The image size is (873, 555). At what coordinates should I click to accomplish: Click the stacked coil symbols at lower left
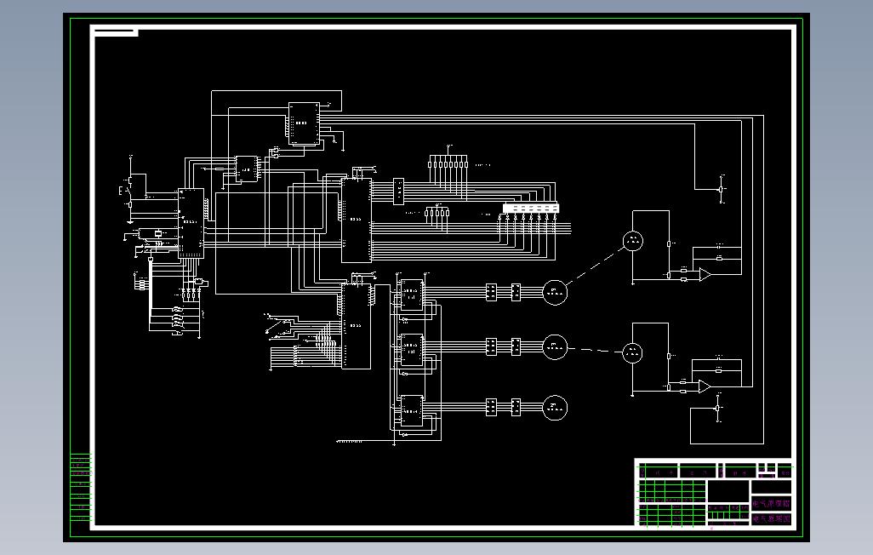tap(178, 321)
